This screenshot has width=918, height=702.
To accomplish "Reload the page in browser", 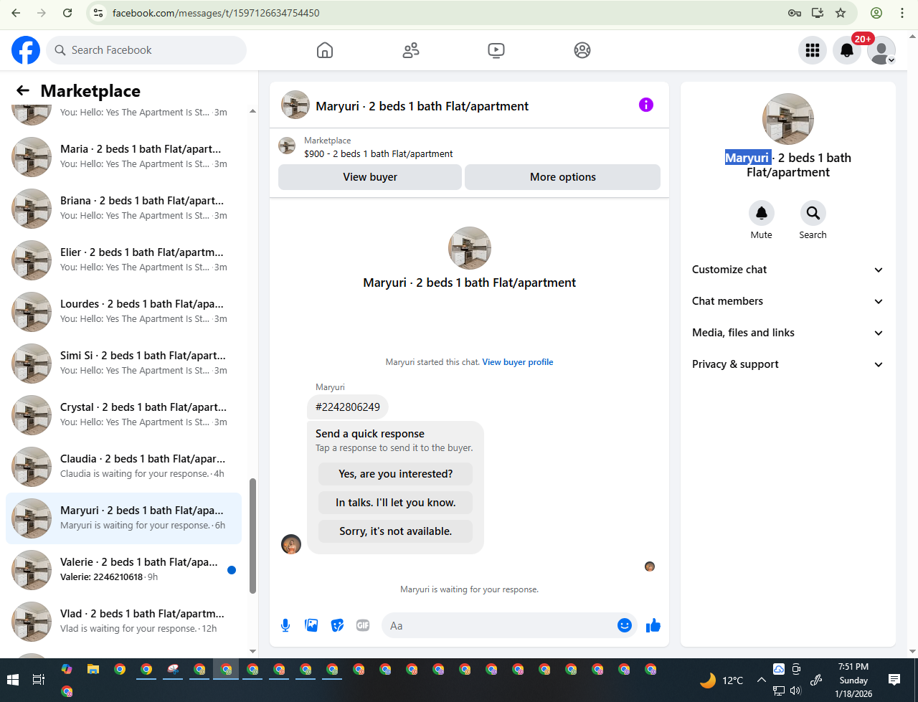I will (x=67, y=13).
